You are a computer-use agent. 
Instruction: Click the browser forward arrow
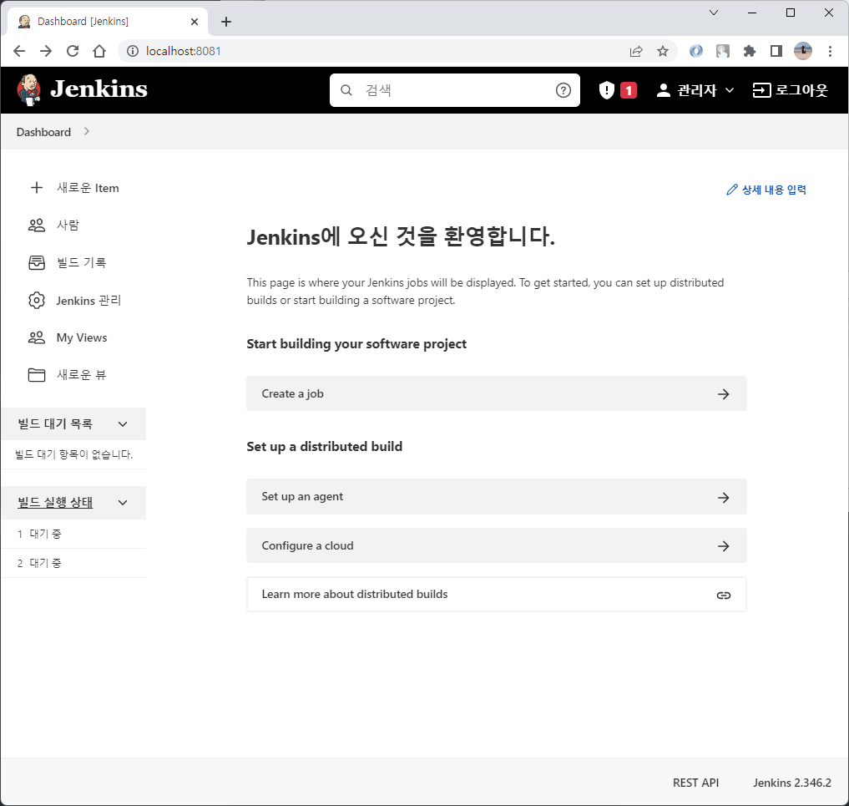point(46,51)
